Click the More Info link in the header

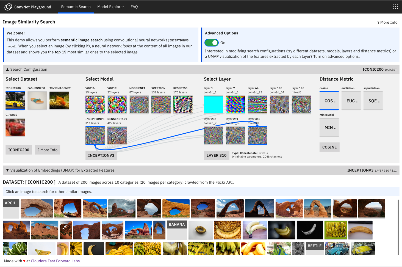point(387,22)
